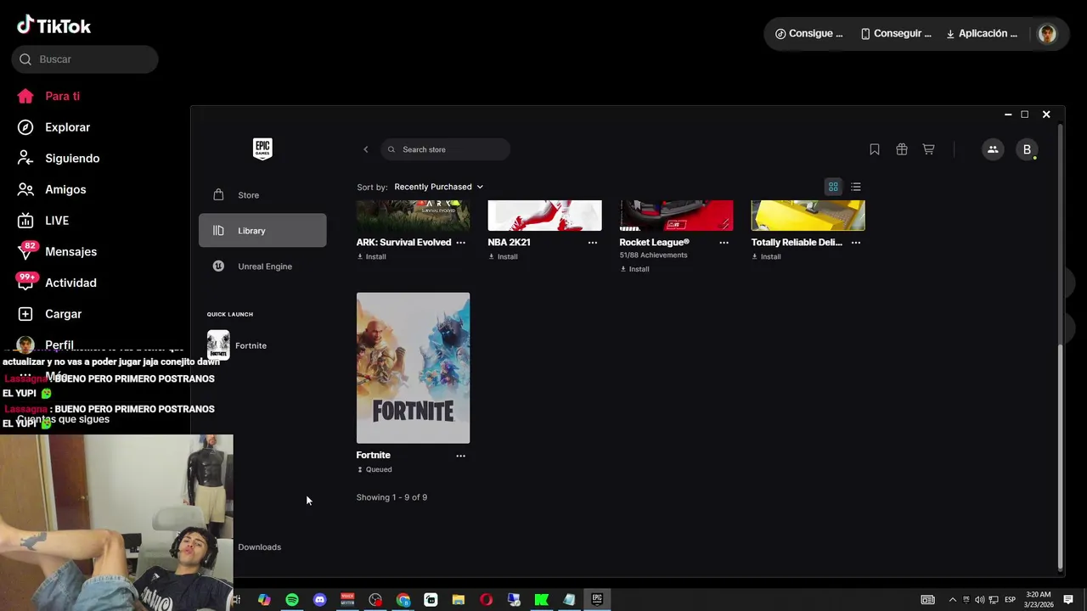Image resolution: width=1087 pixels, height=611 pixels.
Task: Open Fortnite three-dot options menu
Action: click(x=461, y=456)
